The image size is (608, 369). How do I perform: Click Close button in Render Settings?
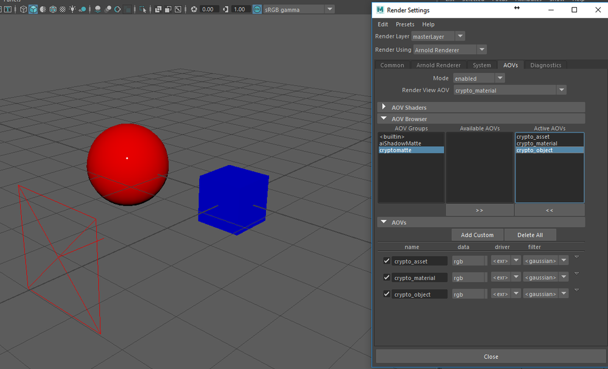coord(491,356)
